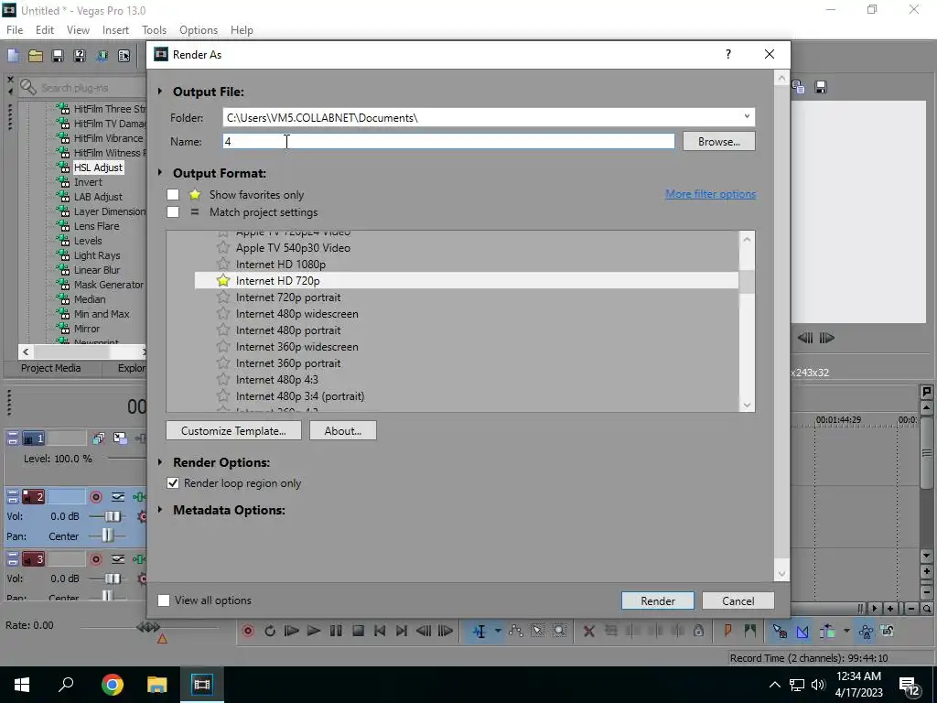This screenshot has width=937, height=703.
Task: Mark Internet HD 720p favorite star
Action: pyautogui.click(x=223, y=280)
